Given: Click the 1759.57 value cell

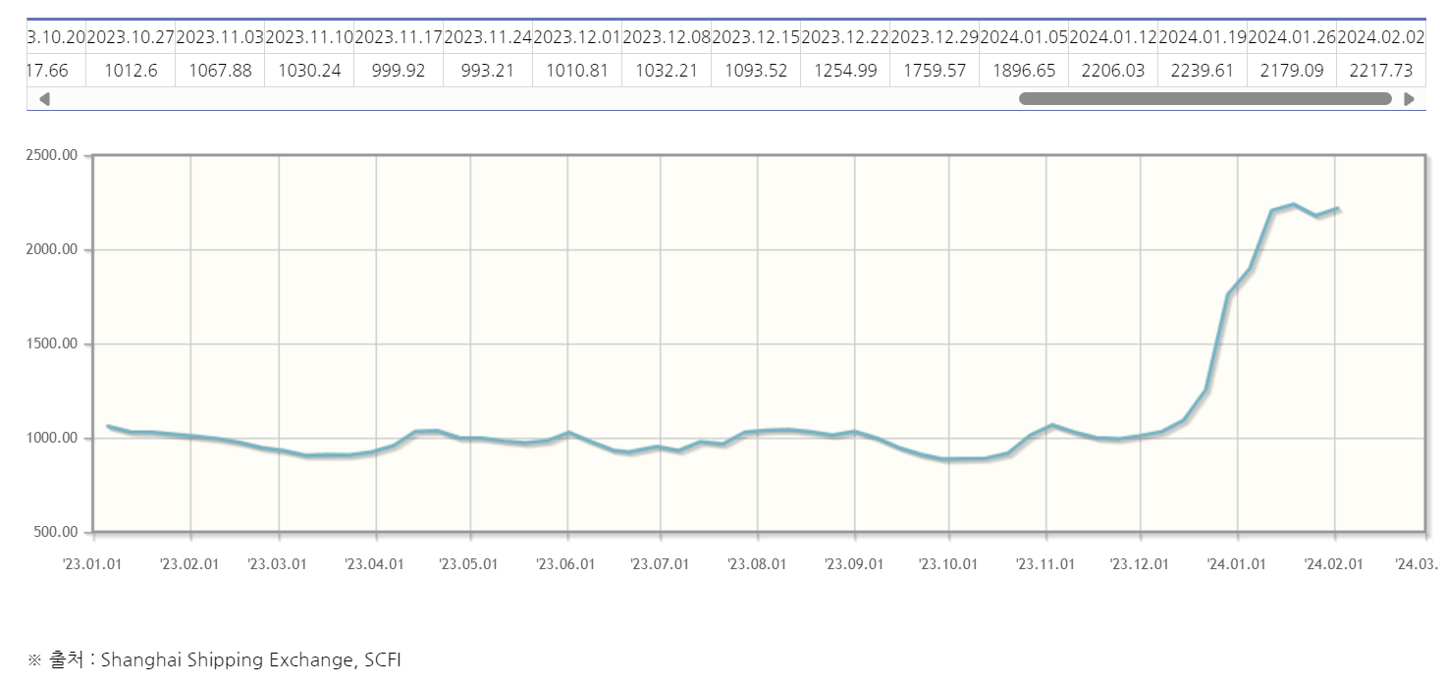Looking at the screenshot, I should (x=935, y=71).
